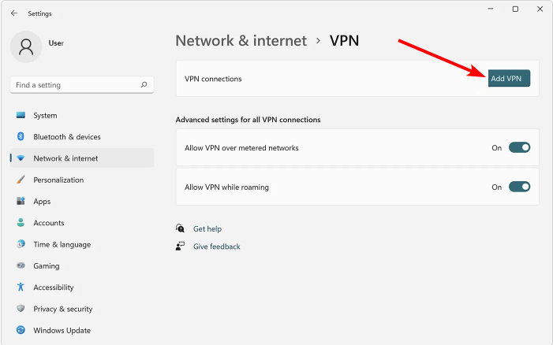Turn off VPN over metered networks
The width and height of the screenshot is (553, 345).
click(519, 147)
